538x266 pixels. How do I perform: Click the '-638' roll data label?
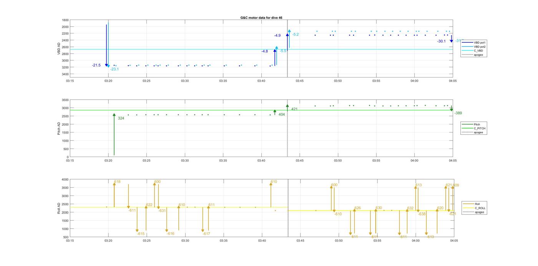pyautogui.click(x=422, y=214)
